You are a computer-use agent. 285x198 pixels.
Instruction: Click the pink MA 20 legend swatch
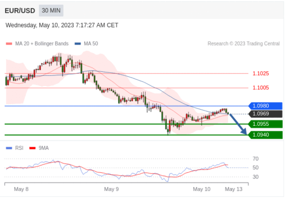9,44
